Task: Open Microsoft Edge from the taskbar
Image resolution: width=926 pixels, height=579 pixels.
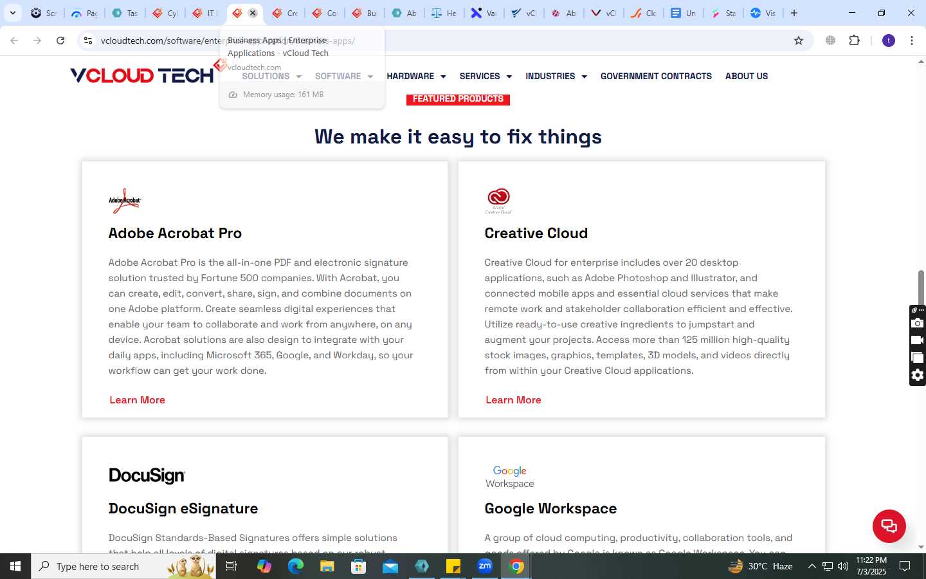Action: (x=295, y=566)
